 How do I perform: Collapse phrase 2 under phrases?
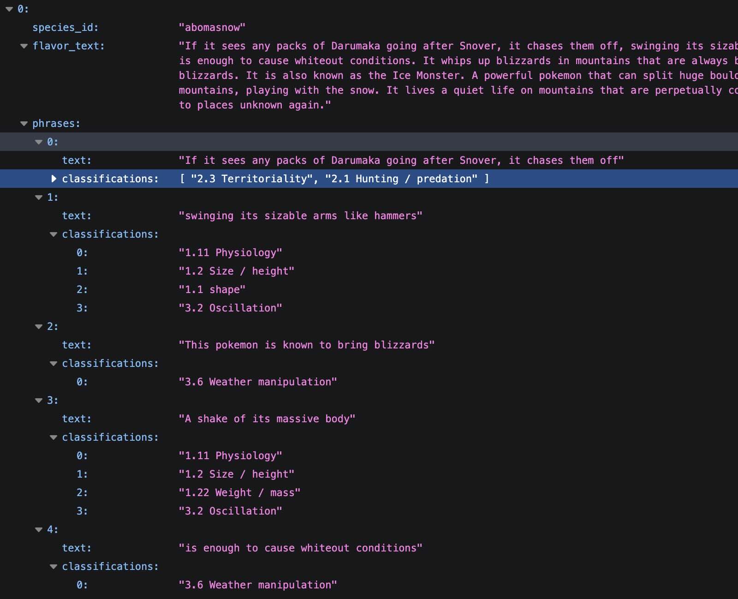(x=39, y=327)
